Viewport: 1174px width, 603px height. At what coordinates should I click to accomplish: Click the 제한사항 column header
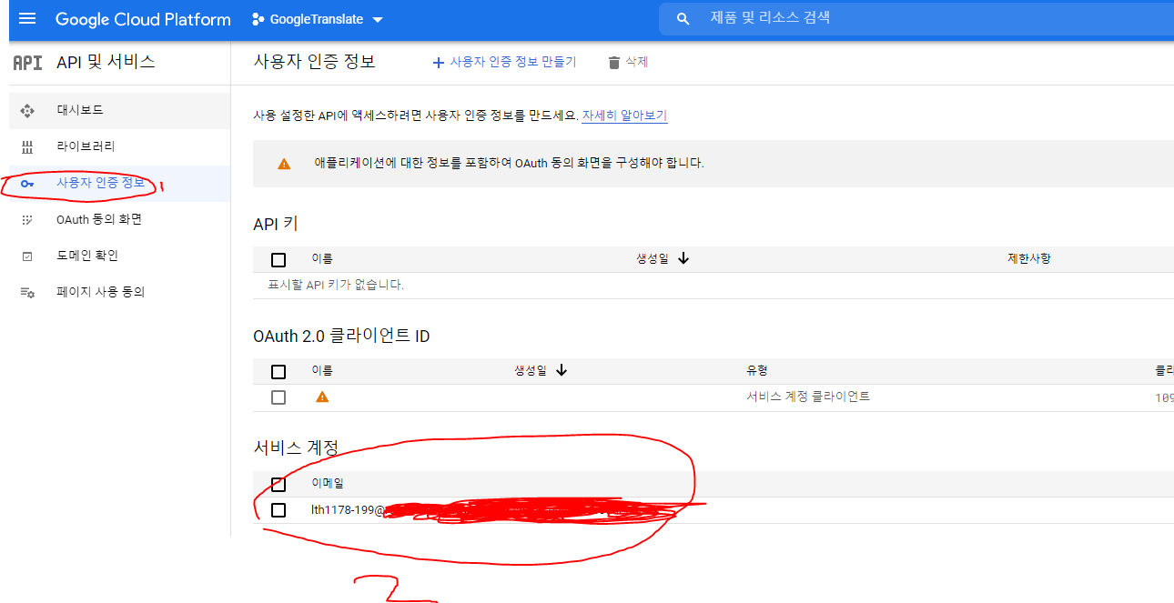(1029, 259)
